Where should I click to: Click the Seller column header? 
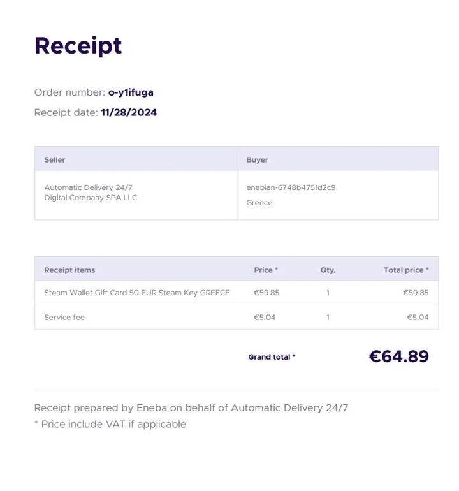[x=55, y=160]
